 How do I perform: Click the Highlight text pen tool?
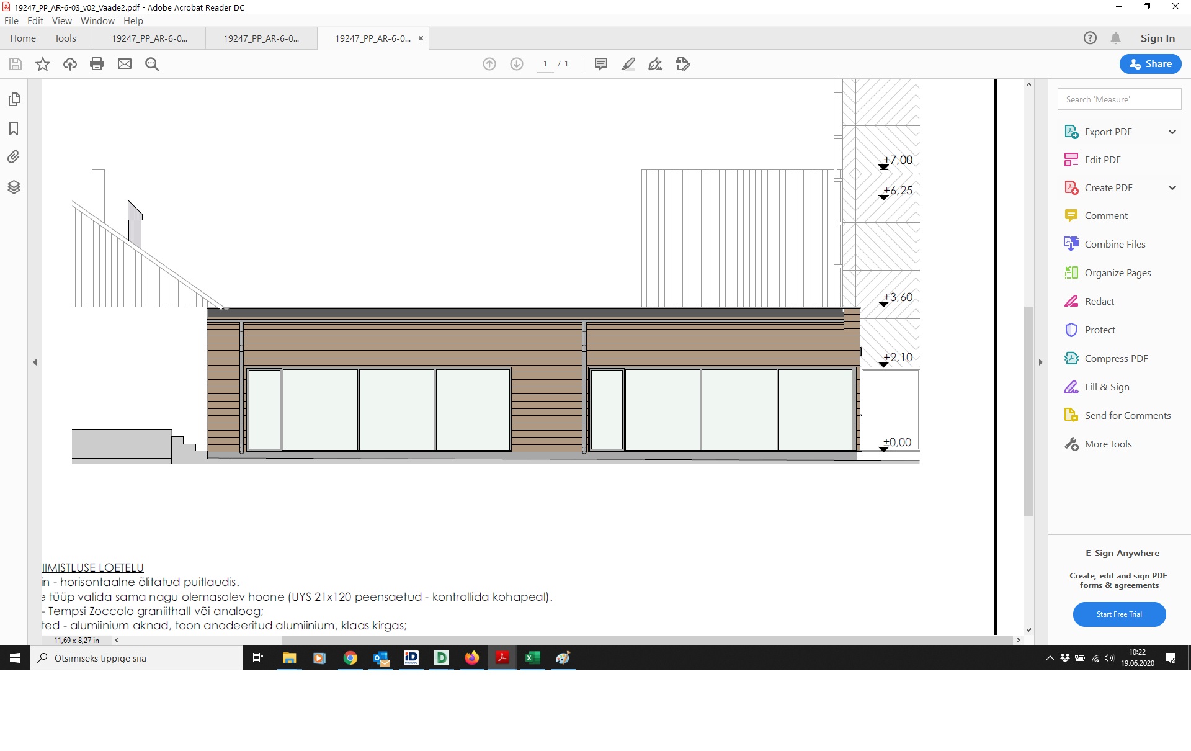pos(628,64)
